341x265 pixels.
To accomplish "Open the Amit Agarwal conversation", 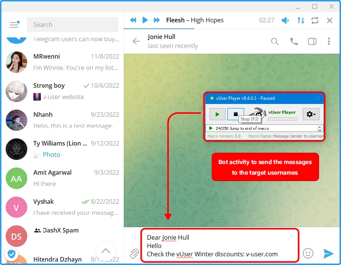I will pos(62,178).
